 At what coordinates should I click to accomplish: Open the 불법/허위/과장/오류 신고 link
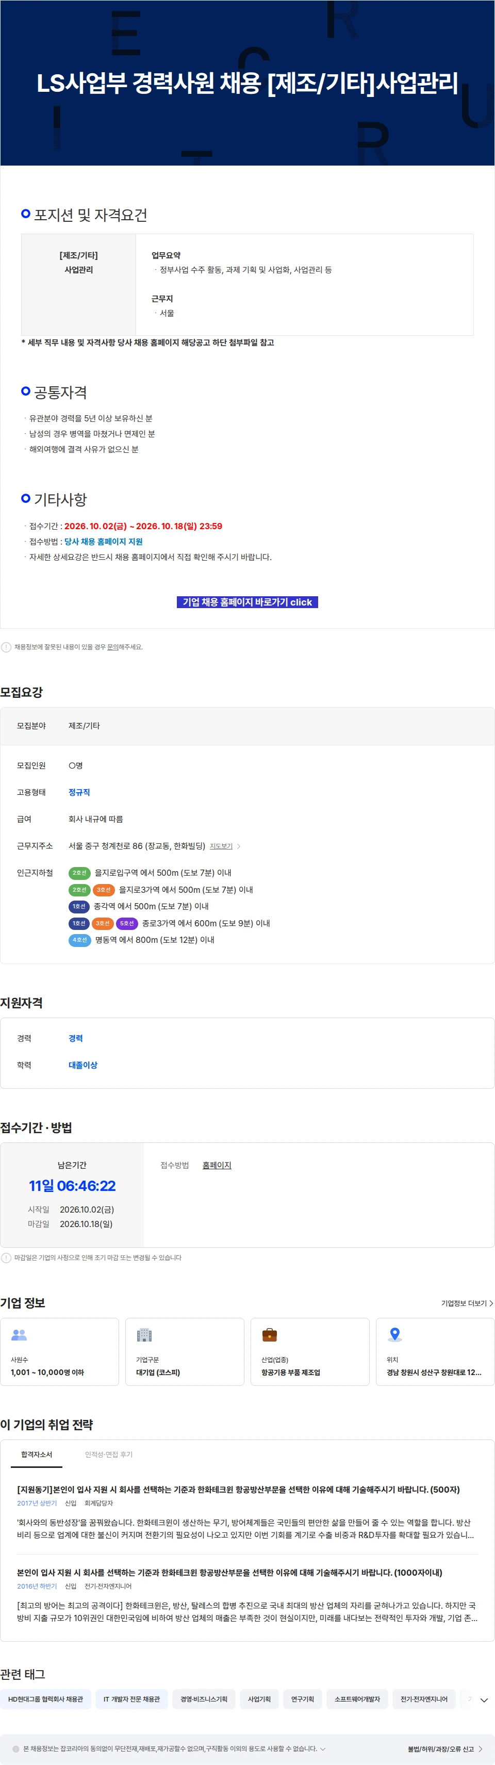[445, 1749]
